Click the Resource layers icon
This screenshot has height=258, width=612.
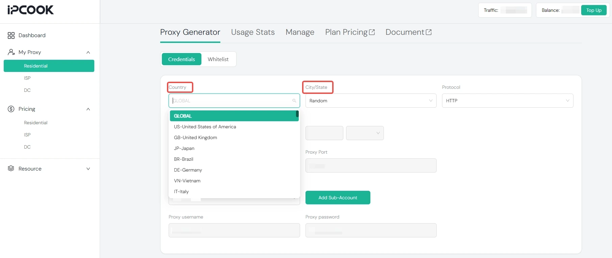(x=11, y=169)
